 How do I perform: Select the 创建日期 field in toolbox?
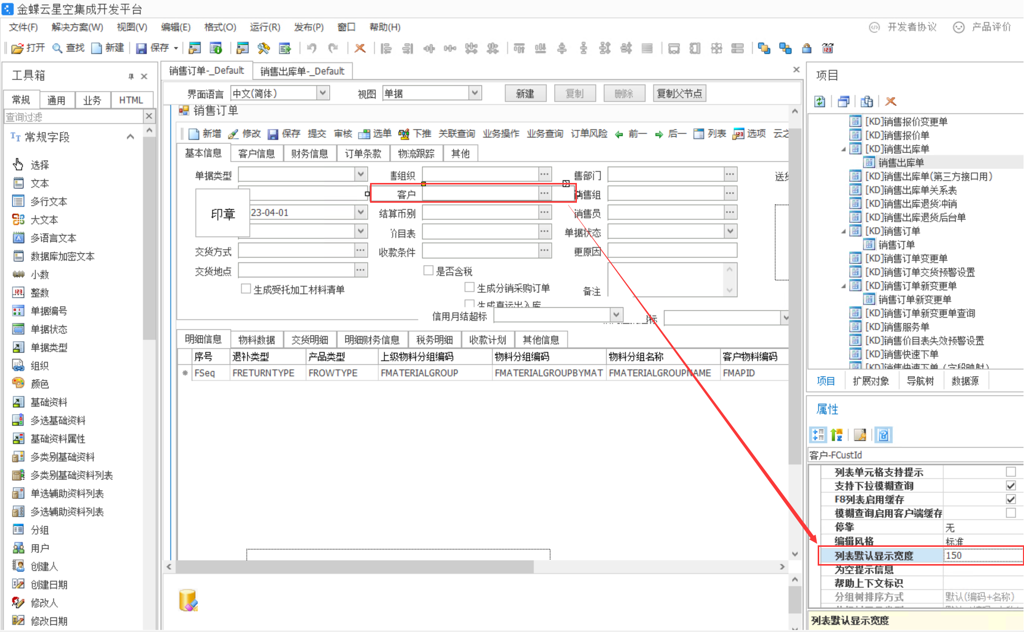point(40,584)
